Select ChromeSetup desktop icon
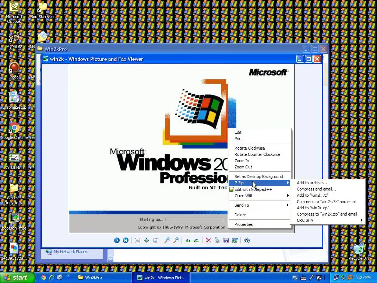The image size is (377, 283). [14, 101]
